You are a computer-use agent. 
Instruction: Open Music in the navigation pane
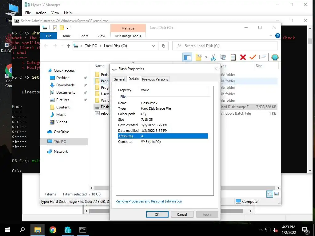[x=61, y=115]
